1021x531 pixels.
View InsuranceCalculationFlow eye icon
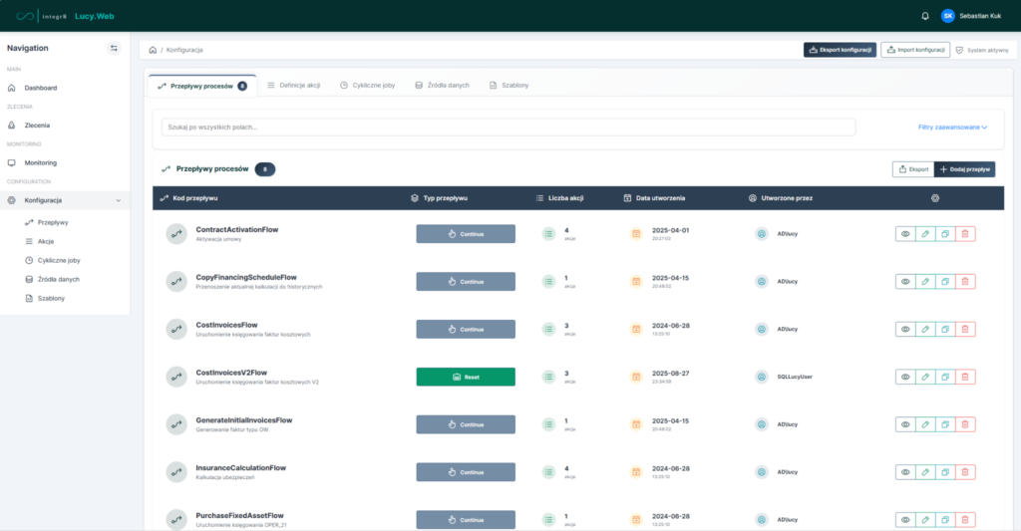pos(905,472)
